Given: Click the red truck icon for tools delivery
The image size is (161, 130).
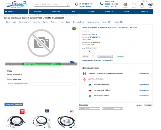Looking at the screenshot, I should pos(90,90).
